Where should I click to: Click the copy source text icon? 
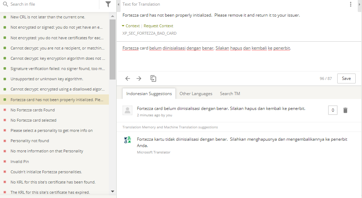pos(153,78)
